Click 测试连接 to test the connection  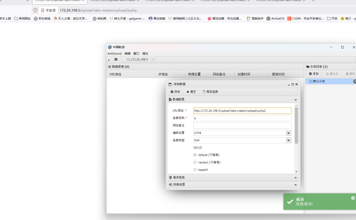click(210, 92)
